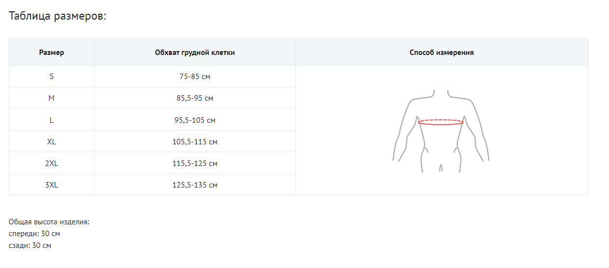609x268 pixels.
Task: Click the "Таблица размеров:" heading
Action: click(x=58, y=16)
